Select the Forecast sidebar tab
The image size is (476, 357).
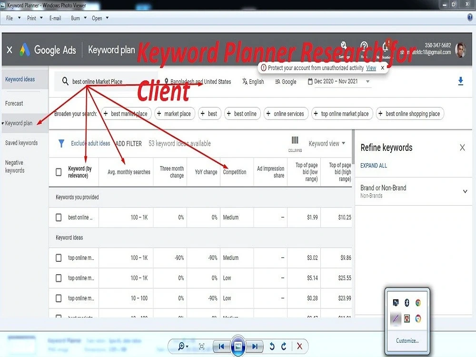point(14,103)
